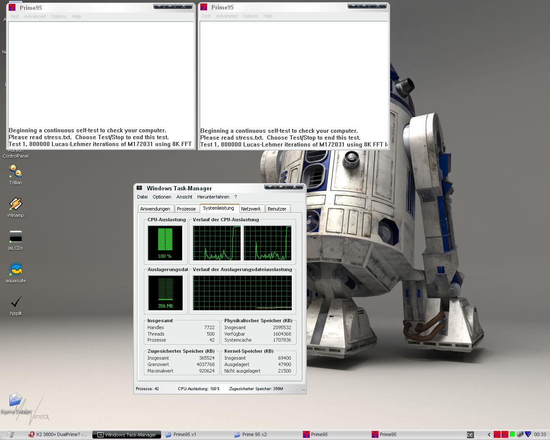Open Advanced menu in right Prime95 window
The height and width of the screenshot is (440, 550).
(226, 16)
